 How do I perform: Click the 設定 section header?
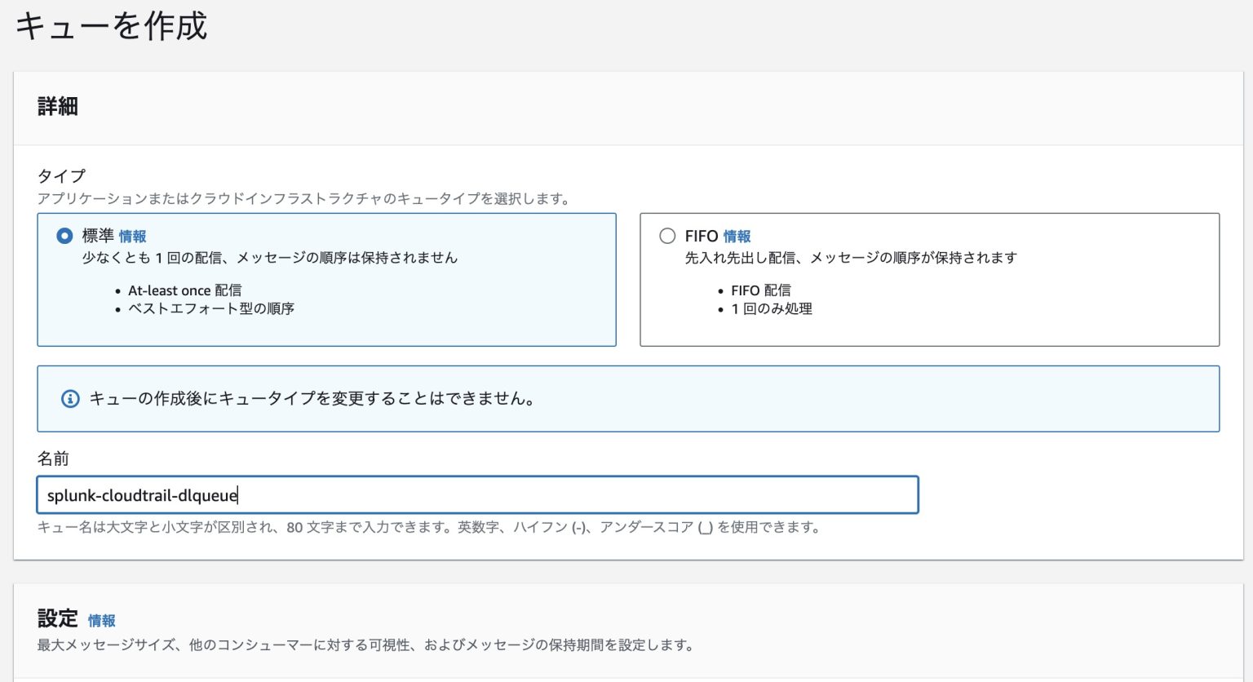[x=57, y=618]
